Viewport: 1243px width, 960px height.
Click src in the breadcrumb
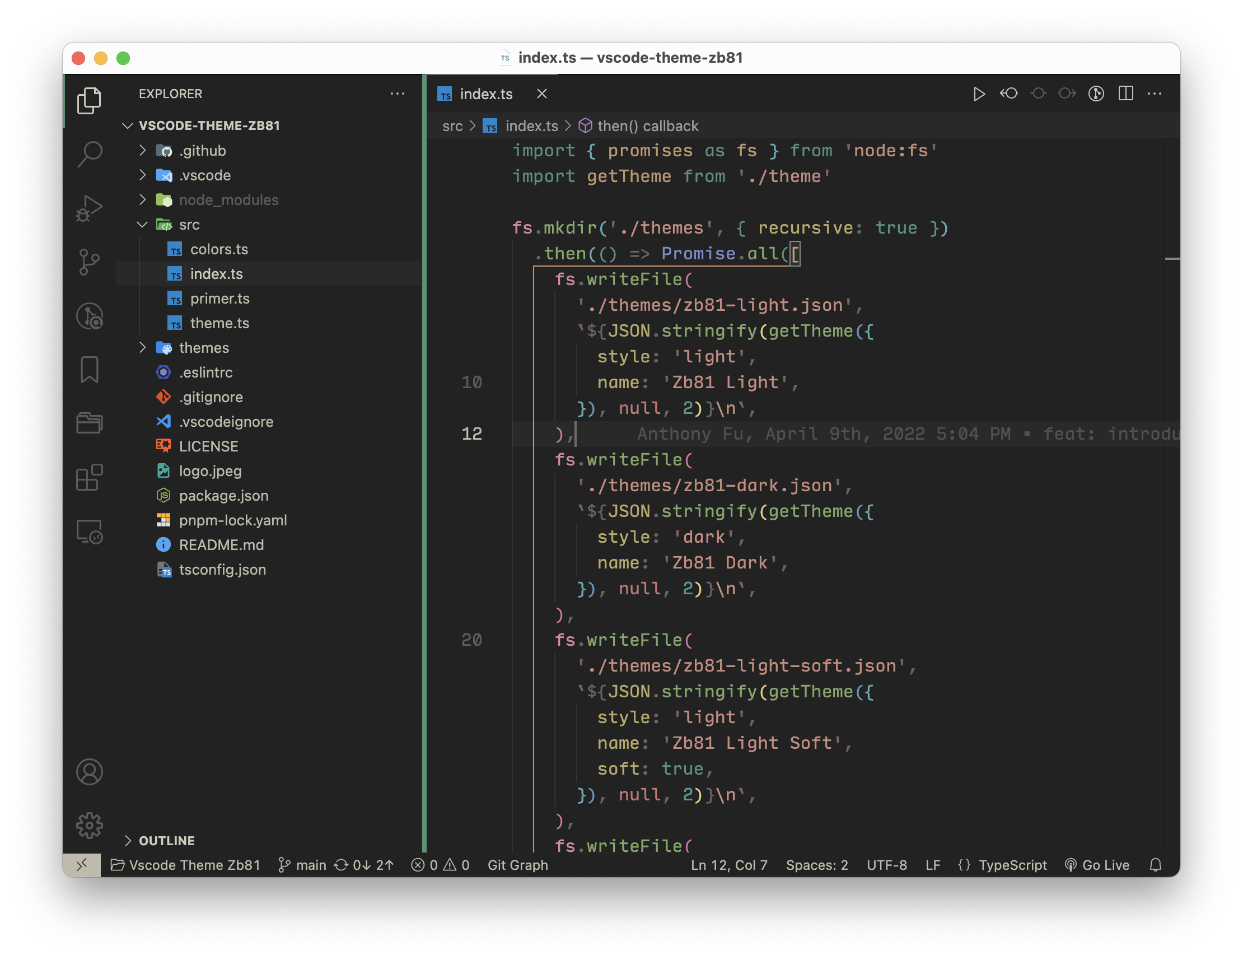pyautogui.click(x=452, y=127)
